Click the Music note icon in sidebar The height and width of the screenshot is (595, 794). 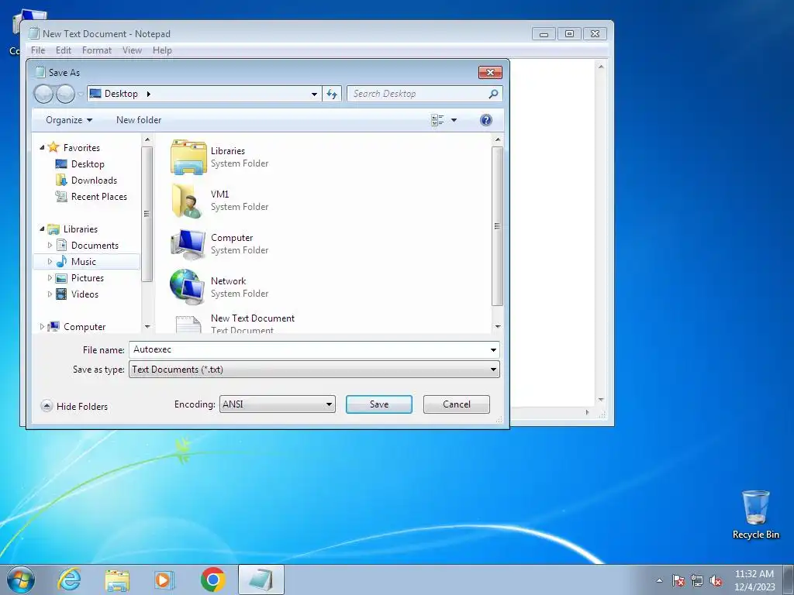pos(61,262)
